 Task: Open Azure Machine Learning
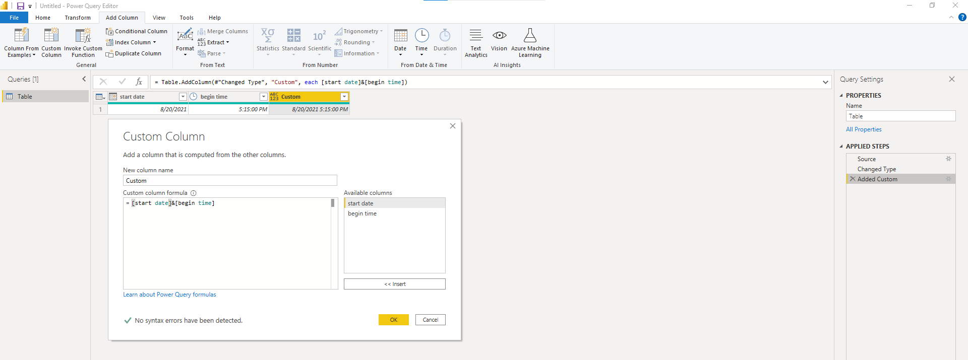click(530, 42)
